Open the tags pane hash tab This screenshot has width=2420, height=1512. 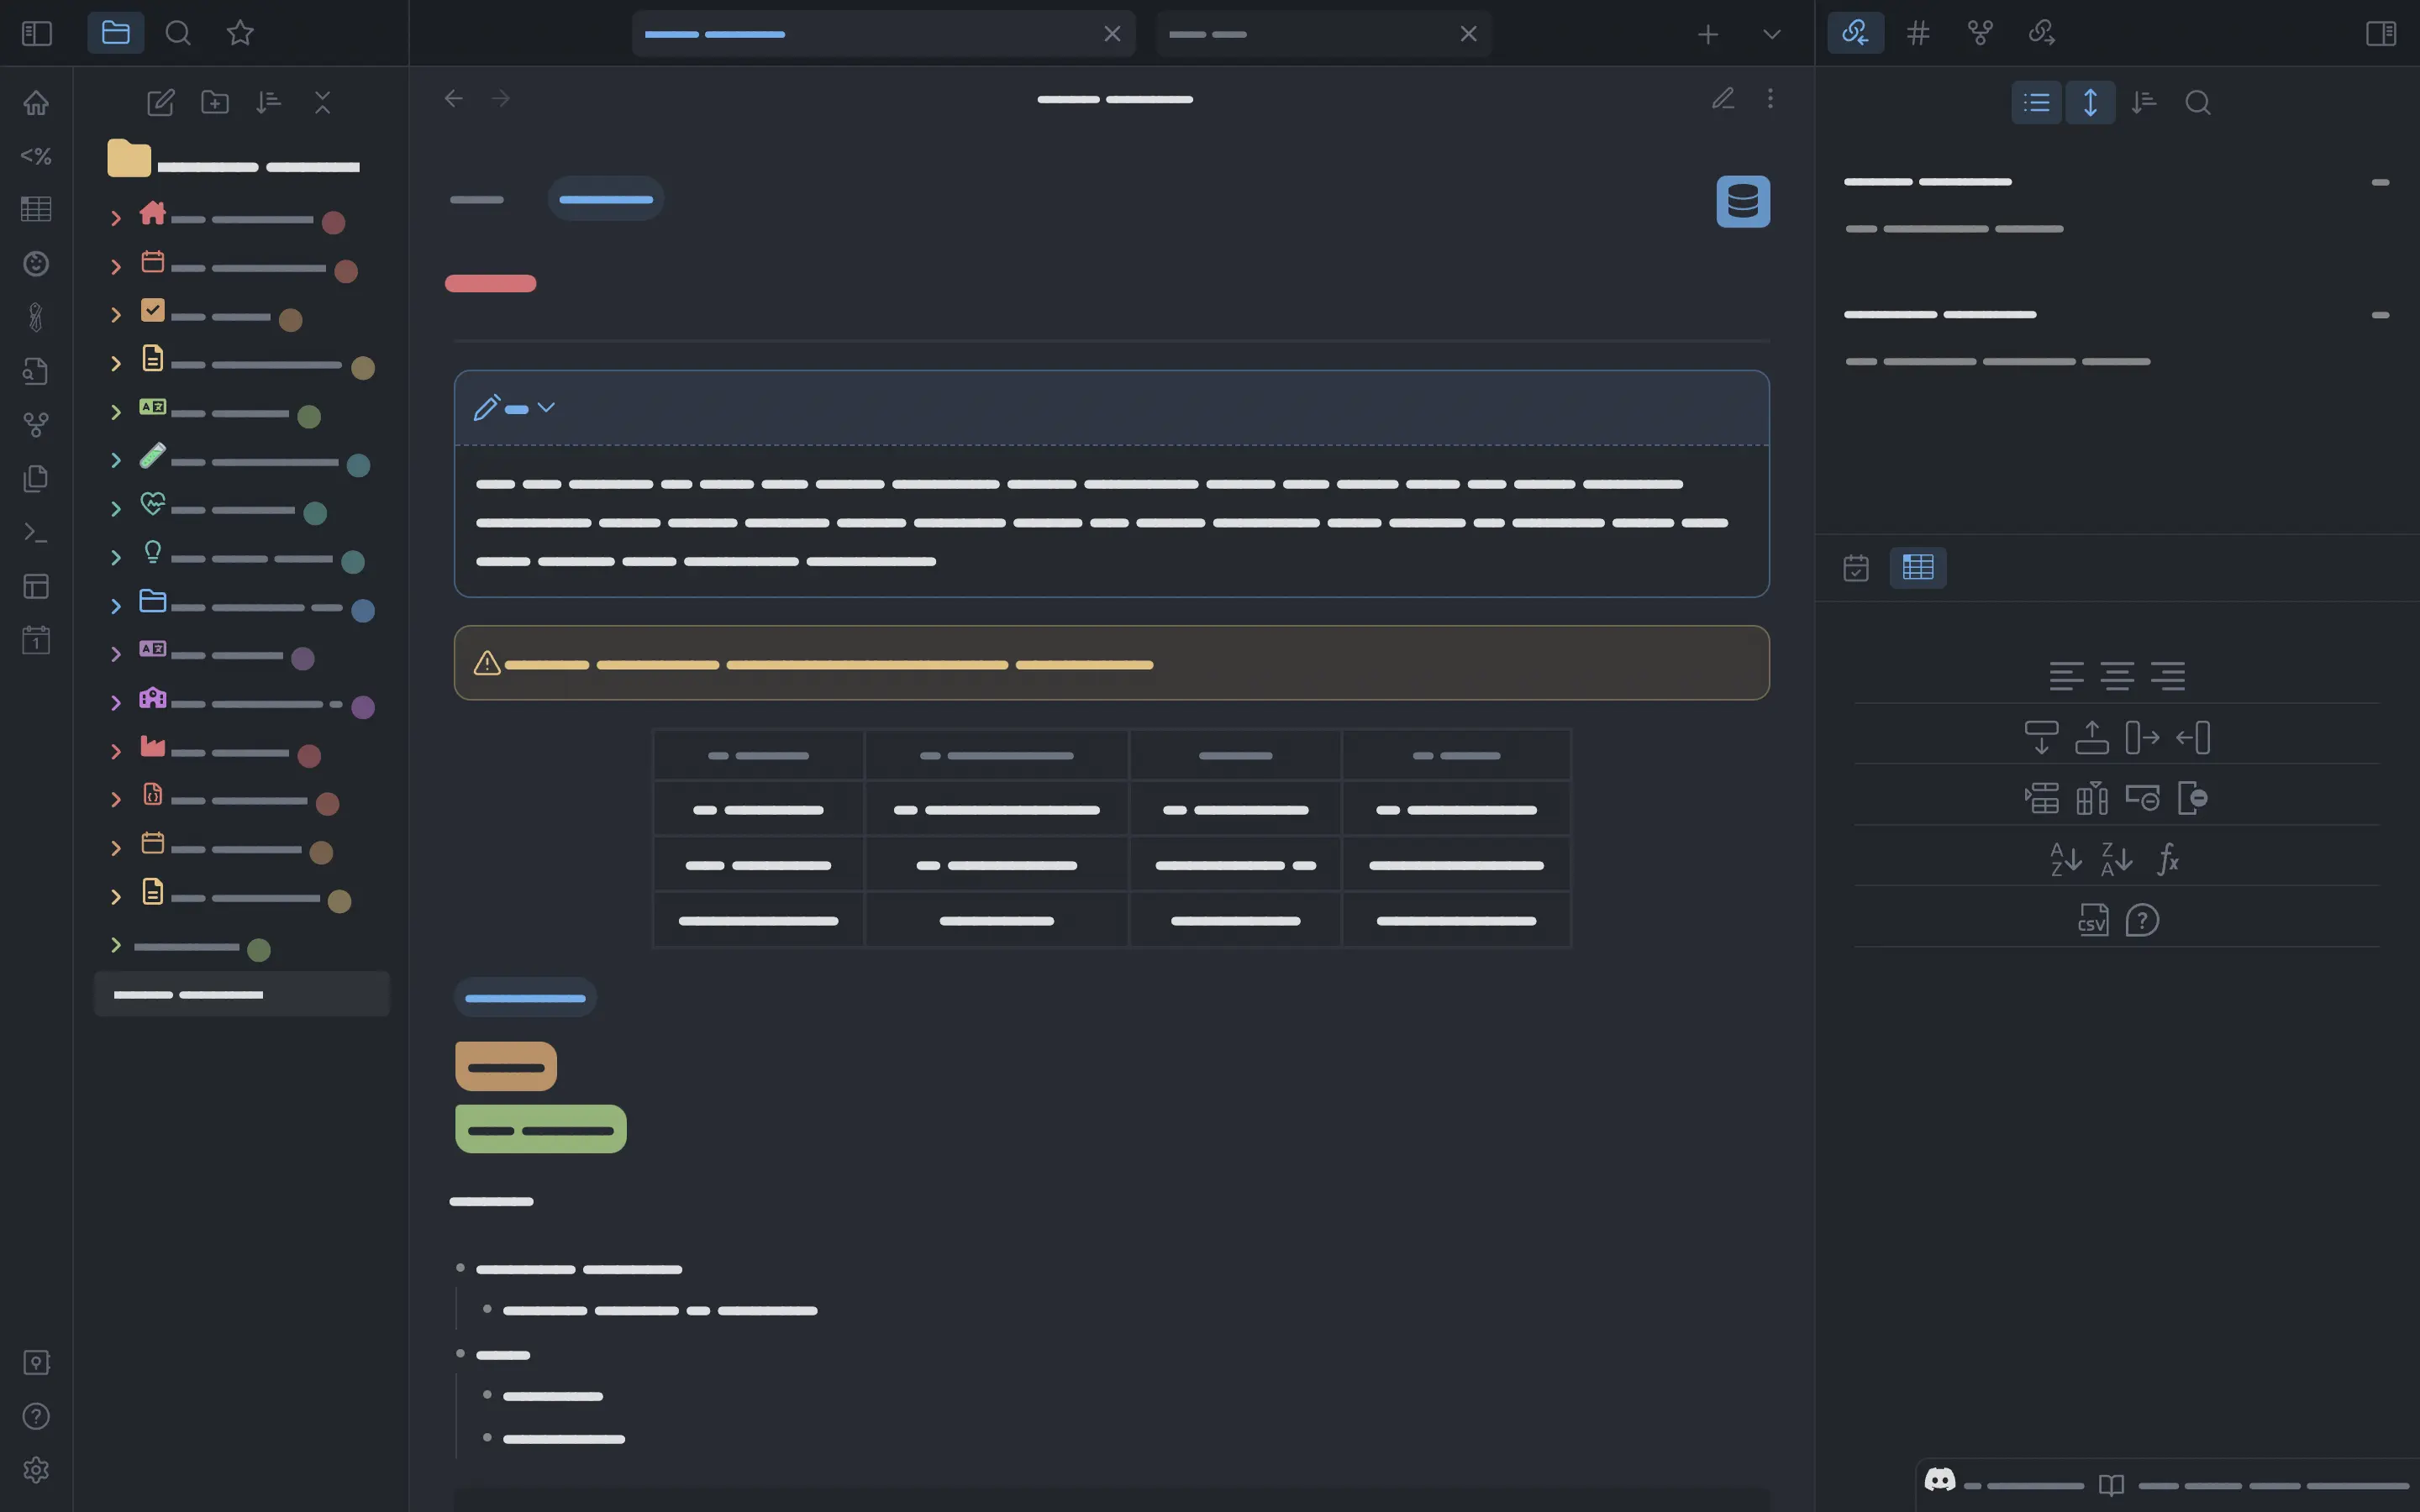coord(1917,33)
